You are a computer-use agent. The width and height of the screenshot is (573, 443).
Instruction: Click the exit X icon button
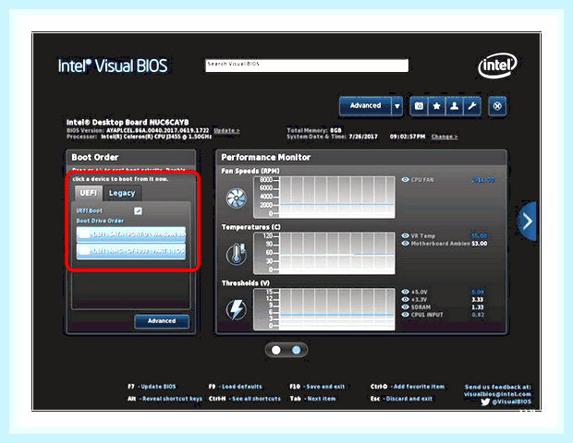coord(497,106)
